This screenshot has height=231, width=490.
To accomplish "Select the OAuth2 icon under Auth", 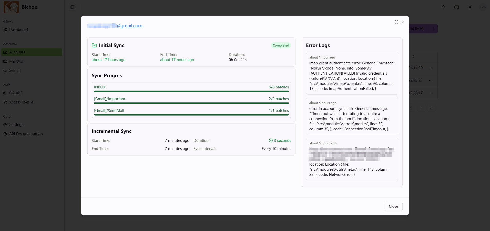I will tap(5, 93).
